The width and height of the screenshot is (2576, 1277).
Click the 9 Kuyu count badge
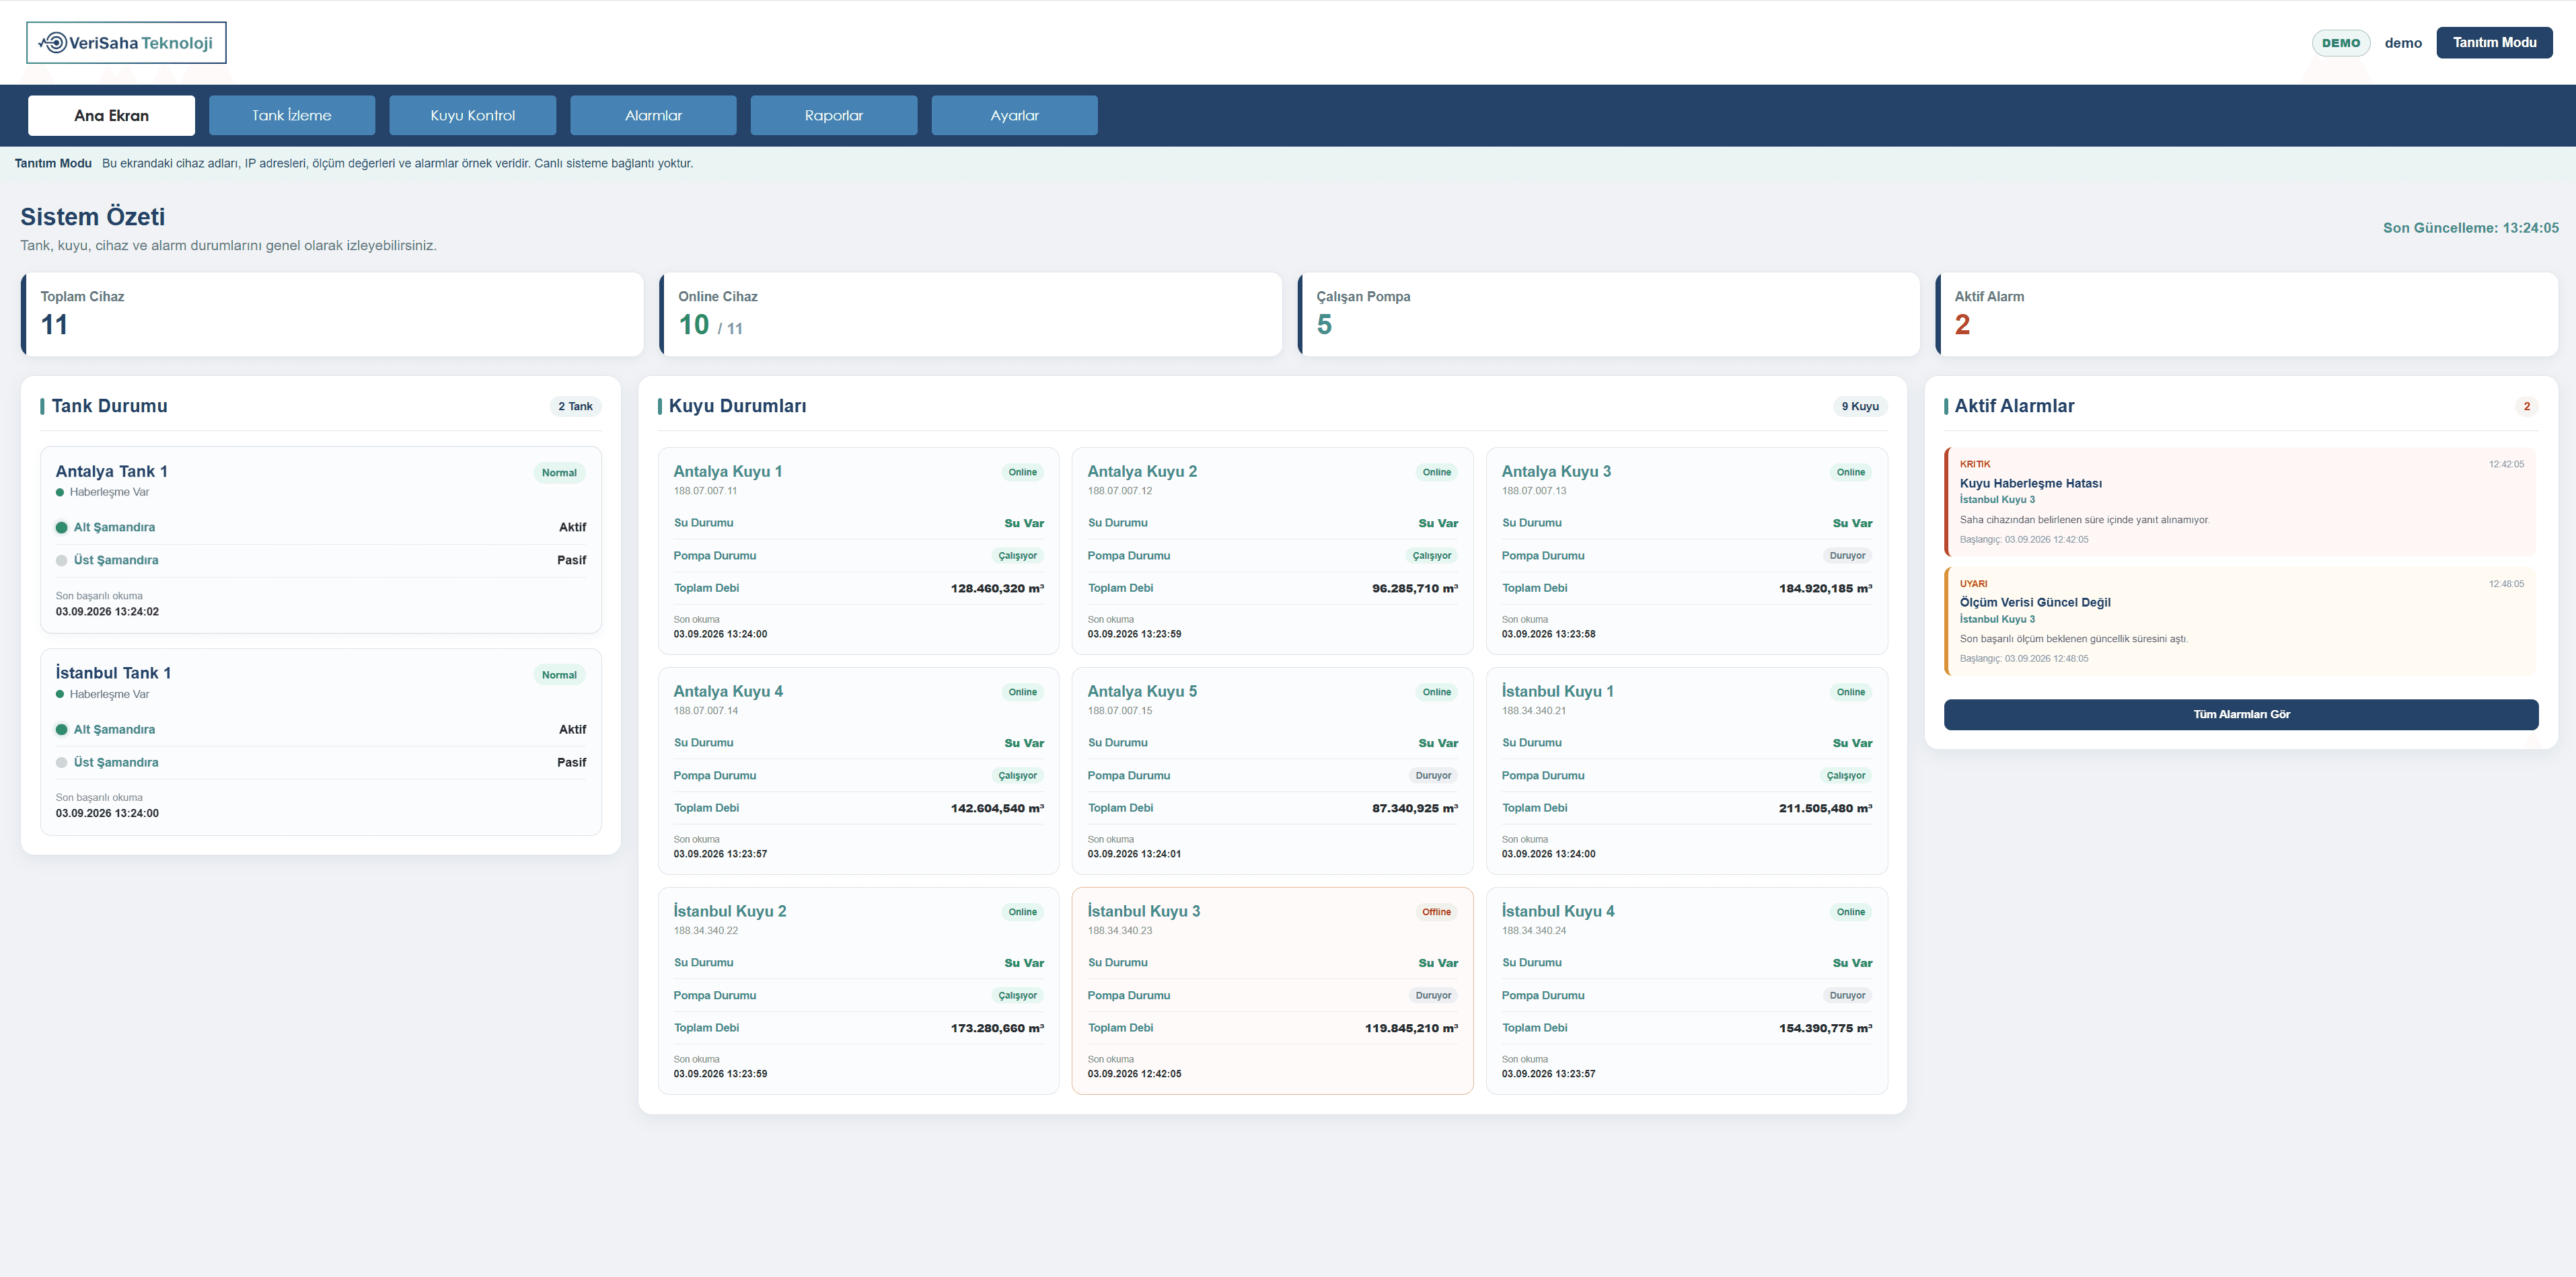coord(1860,407)
